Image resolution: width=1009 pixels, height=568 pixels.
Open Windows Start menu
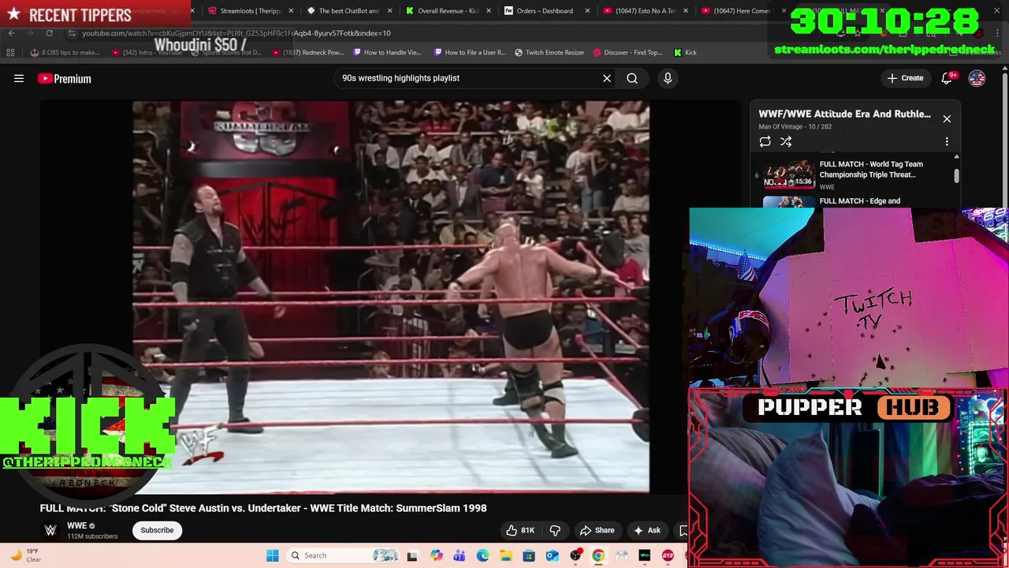click(272, 555)
